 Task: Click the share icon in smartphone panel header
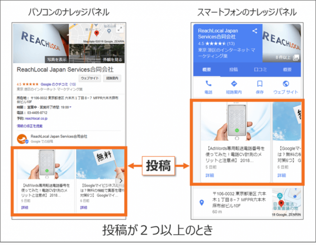coord(255,31)
